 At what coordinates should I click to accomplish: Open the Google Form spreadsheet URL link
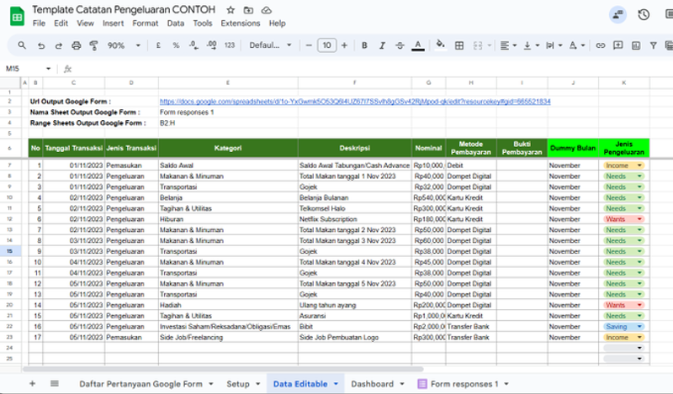(x=355, y=102)
